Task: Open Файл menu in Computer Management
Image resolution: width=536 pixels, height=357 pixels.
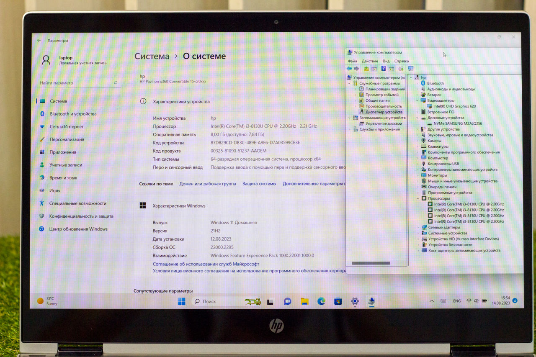Action: [352, 61]
